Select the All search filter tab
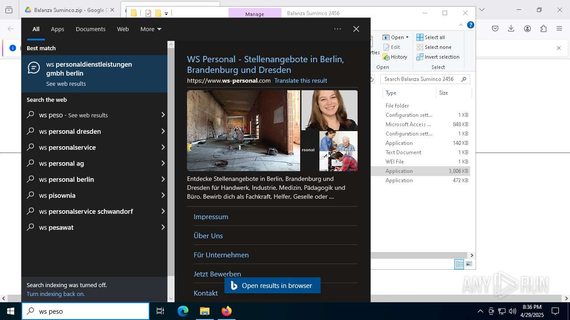The height and width of the screenshot is (320, 570). [x=36, y=29]
